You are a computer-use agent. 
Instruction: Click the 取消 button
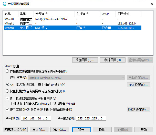point(102,130)
